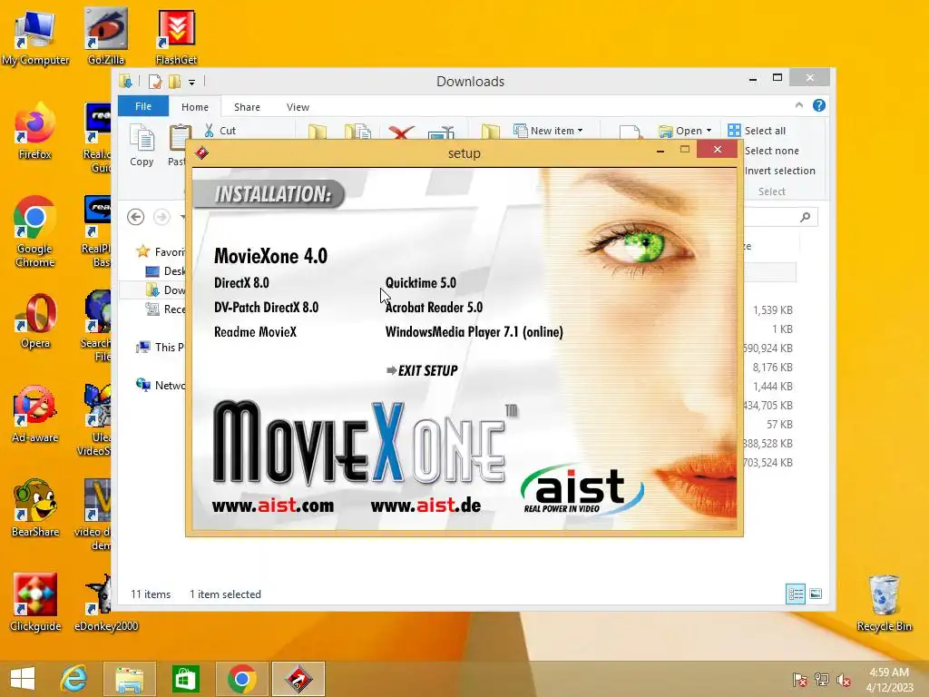Click Select none in ribbon
929x697 pixels.
pyautogui.click(x=771, y=151)
